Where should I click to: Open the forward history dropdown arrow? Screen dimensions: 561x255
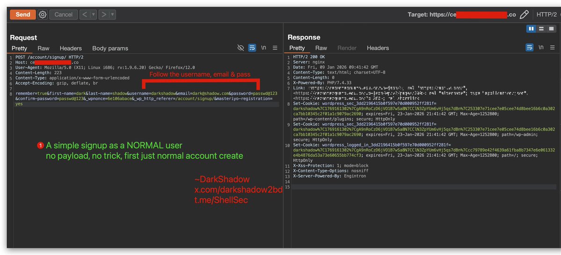[112, 14]
